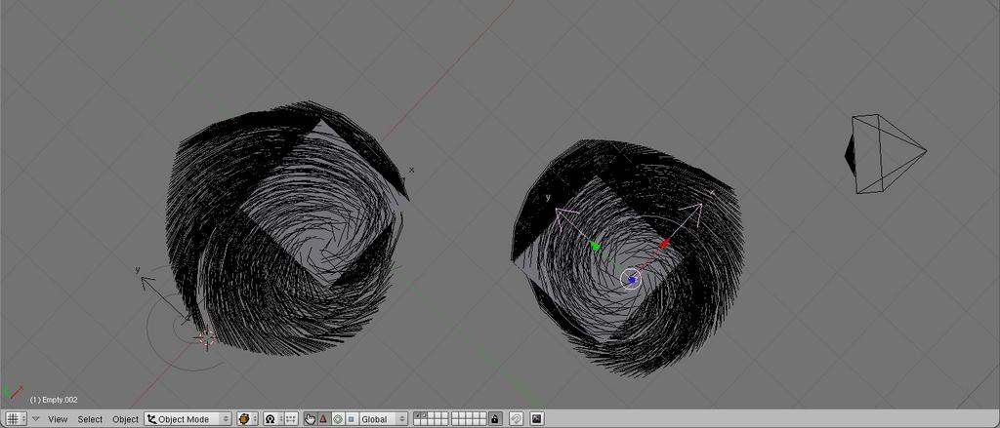Open the Global orientation dropdown
1000x428 pixels.
click(x=383, y=418)
